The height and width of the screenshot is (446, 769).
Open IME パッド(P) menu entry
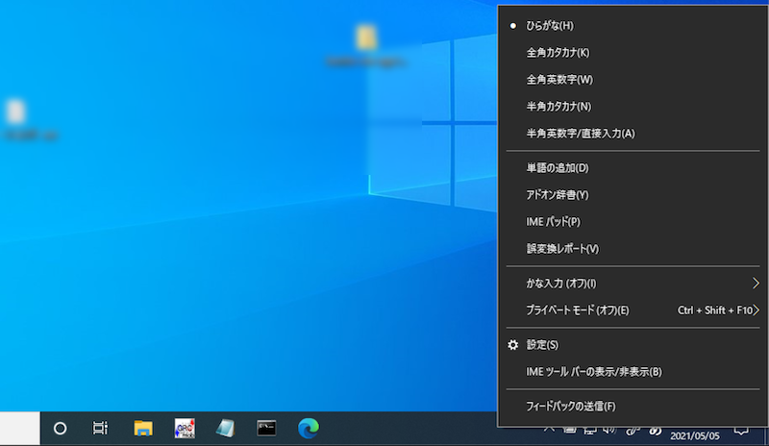tap(553, 221)
